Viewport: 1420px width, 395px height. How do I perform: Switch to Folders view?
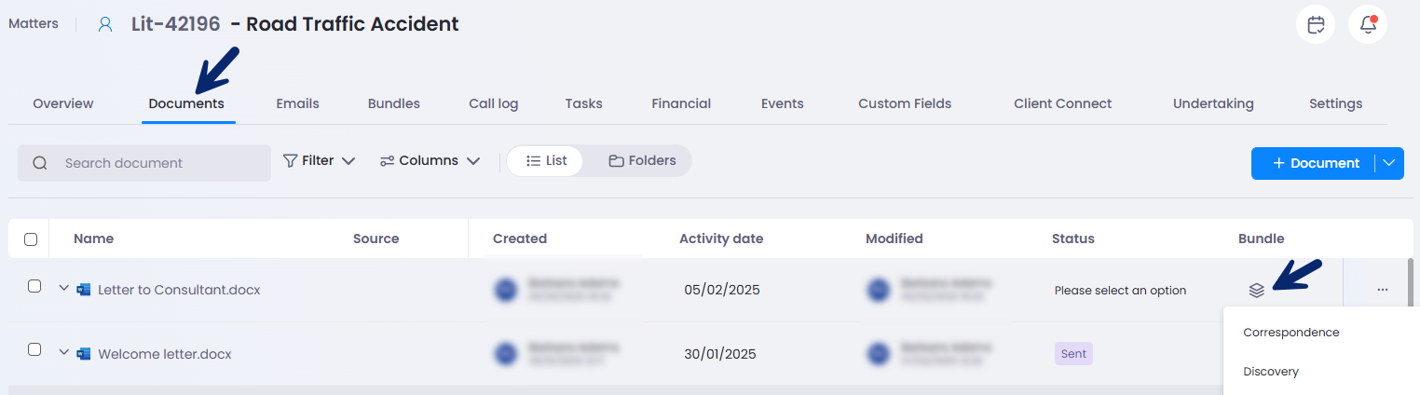pos(642,160)
